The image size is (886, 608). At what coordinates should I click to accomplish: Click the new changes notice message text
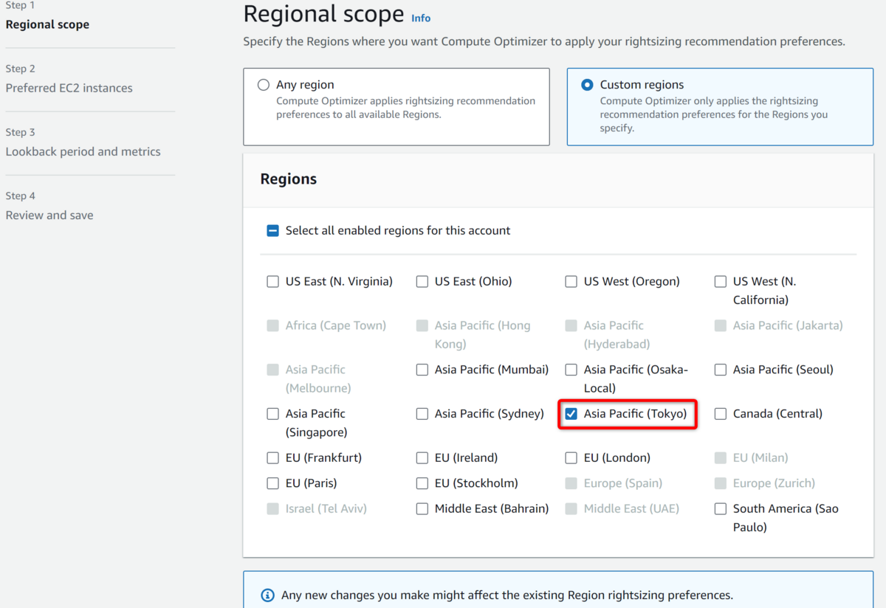point(507,595)
